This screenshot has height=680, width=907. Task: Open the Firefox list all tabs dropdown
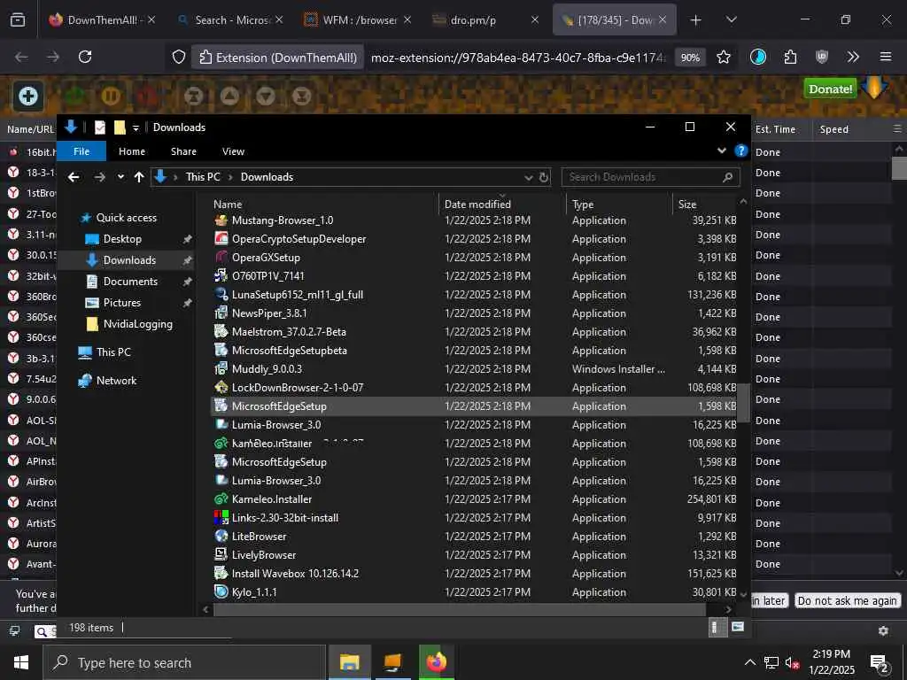coord(731,20)
